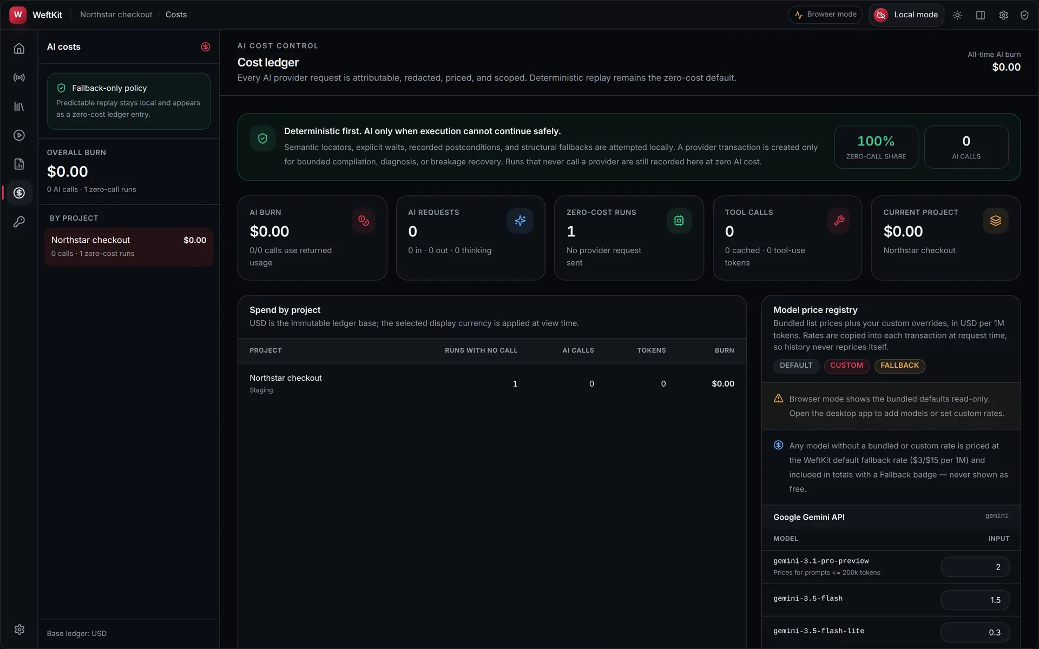The image size is (1039, 649).
Task: Switch to Local mode
Action: click(906, 15)
